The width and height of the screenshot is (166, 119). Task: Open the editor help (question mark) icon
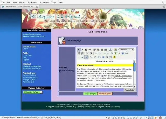pos(123,53)
